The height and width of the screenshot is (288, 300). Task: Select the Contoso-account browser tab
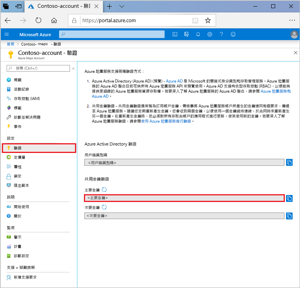coord(63,6)
